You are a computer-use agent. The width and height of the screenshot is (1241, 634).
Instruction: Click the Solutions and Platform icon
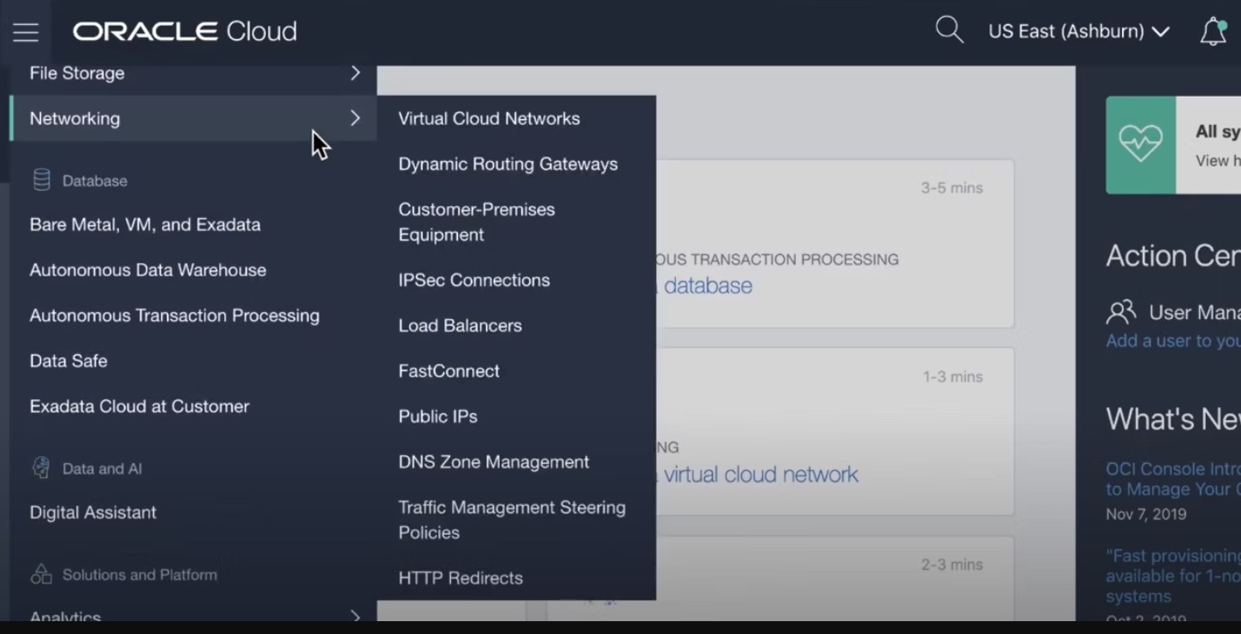point(40,574)
